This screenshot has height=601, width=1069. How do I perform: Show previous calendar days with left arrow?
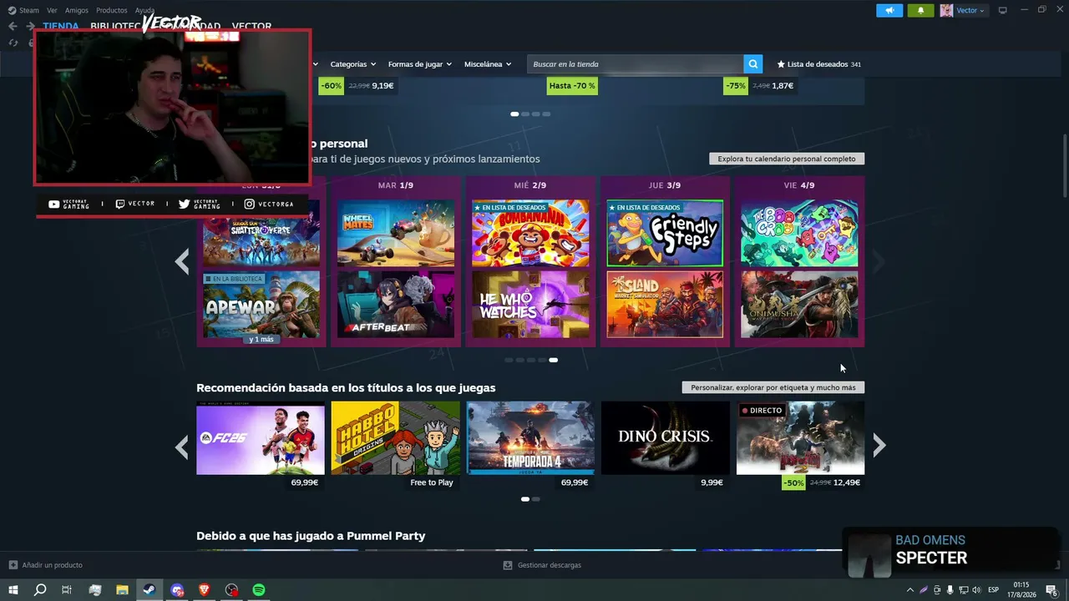[182, 261]
